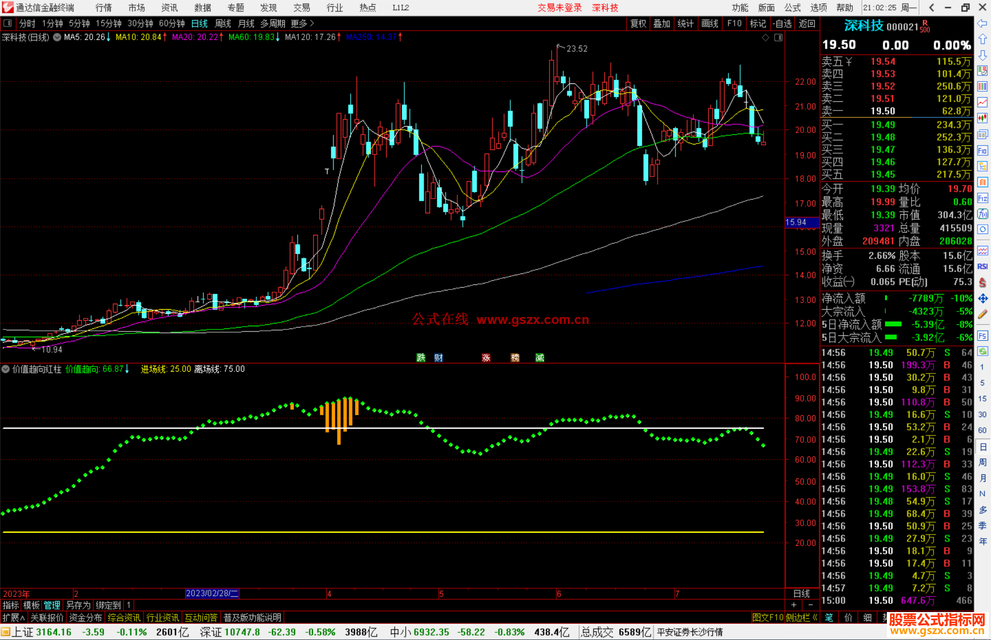Image resolution: width=991 pixels, height=640 pixels.
Task: Click the back arrow icon in right sidebar
Action: tap(982, 23)
